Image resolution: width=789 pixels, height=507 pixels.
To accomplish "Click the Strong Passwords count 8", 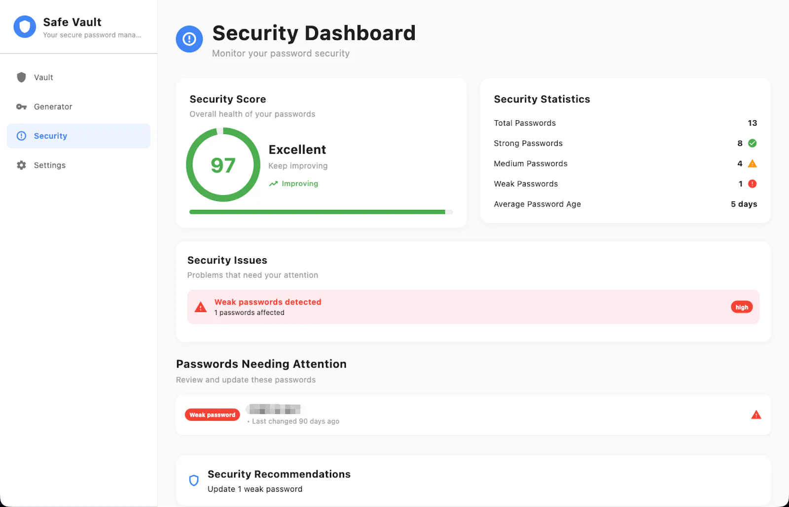I will pos(740,143).
